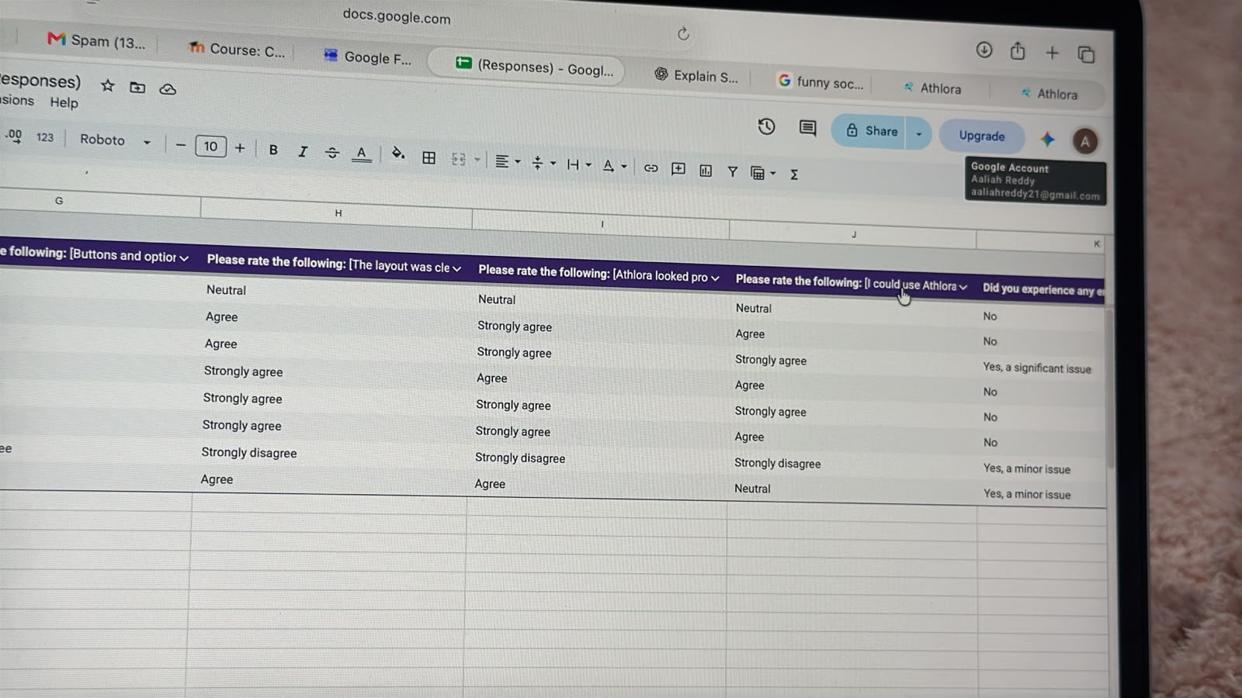Open text rotation dropdown
This screenshot has height=698, width=1242.
pyautogui.click(x=614, y=166)
